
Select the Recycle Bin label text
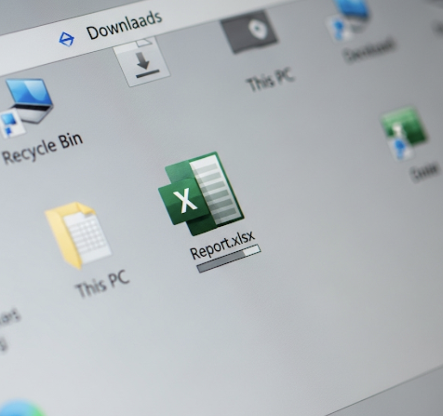pos(43,148)
